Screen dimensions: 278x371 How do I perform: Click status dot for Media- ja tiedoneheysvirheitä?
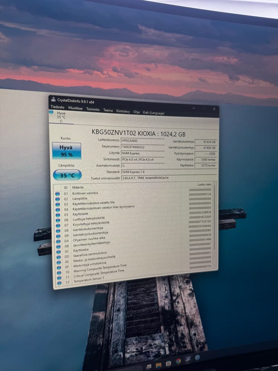point(59,262)
